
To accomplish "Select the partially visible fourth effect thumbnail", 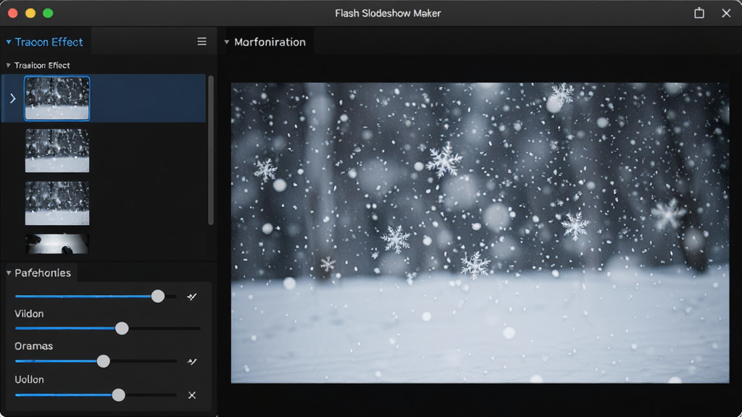I will pos(57,244).
